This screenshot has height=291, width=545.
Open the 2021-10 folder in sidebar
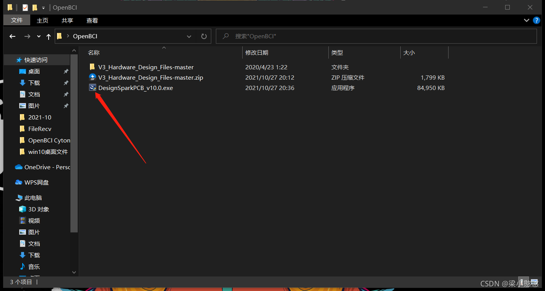40,117
